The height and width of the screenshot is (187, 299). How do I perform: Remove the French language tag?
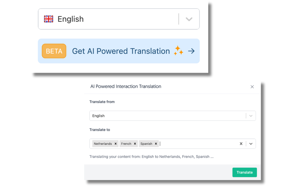tap(135, 144)
